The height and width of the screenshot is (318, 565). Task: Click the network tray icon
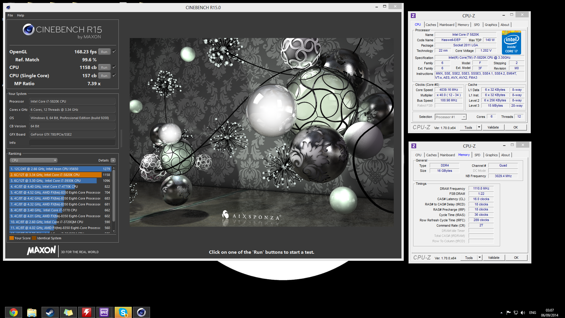pyautogui.click(x=516, y=313)
